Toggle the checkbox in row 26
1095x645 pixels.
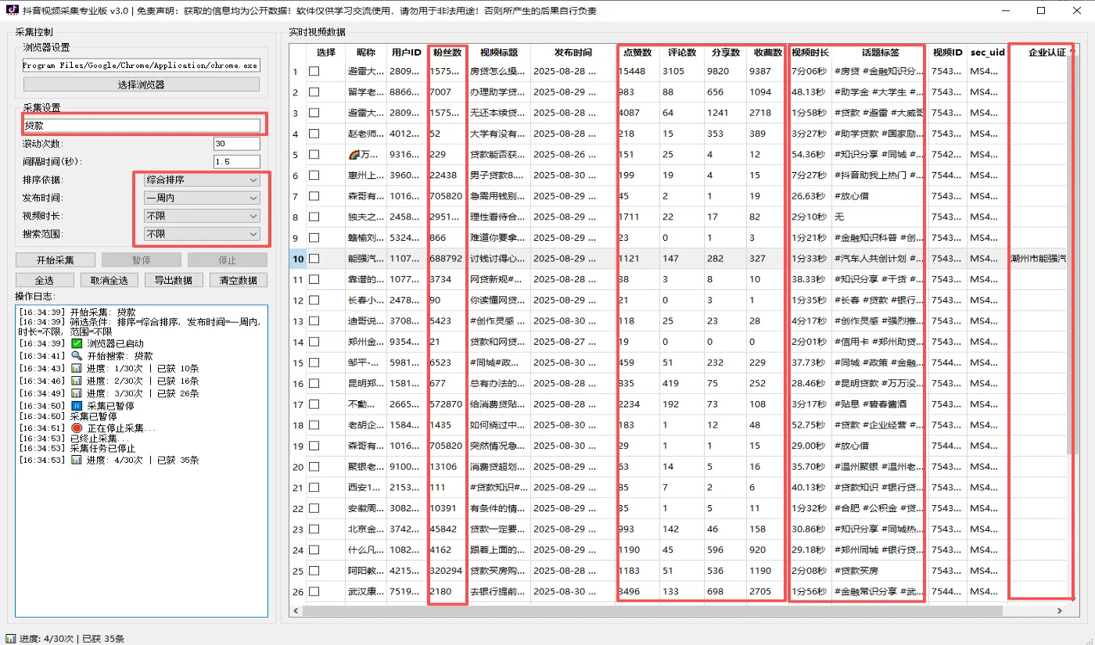point(314,591)
